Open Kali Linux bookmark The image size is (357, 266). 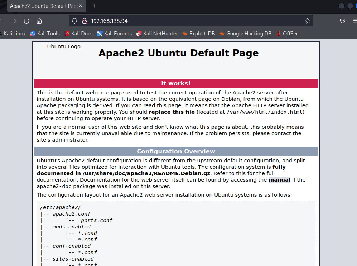[13, 34]
